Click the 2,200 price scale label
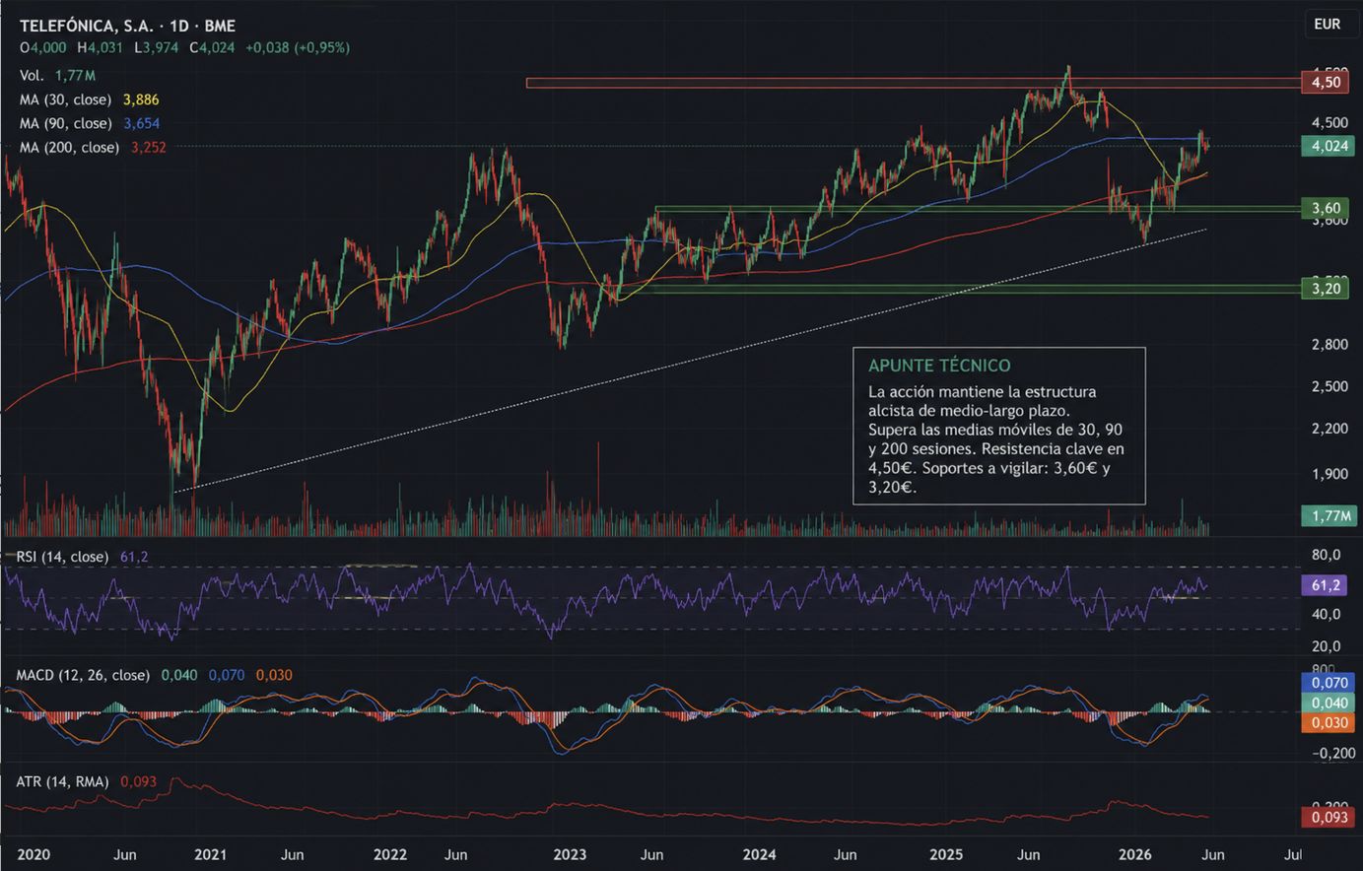1363x871 pixels. pos(1329,428)
